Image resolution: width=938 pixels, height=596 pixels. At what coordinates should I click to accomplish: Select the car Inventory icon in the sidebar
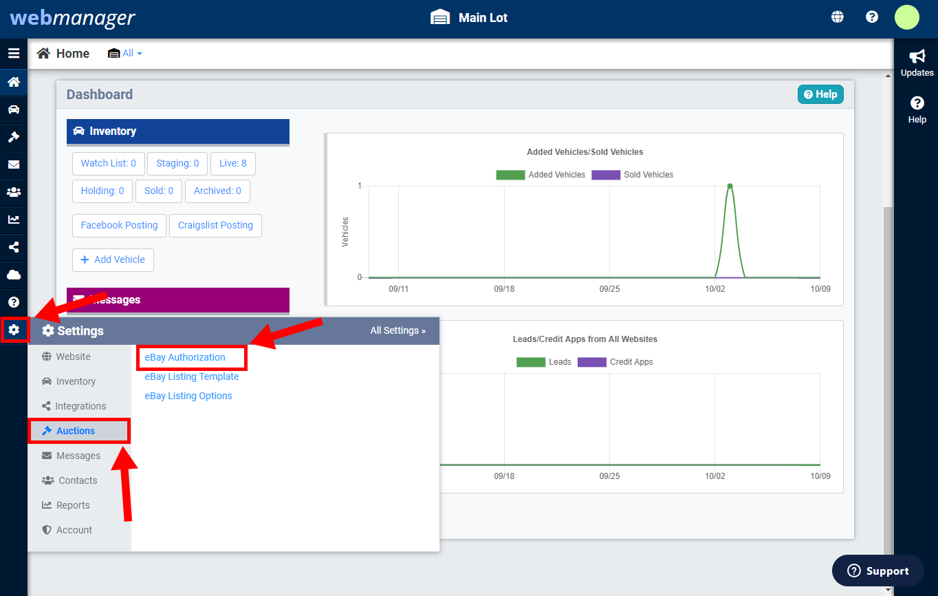(x=14, y=109)
